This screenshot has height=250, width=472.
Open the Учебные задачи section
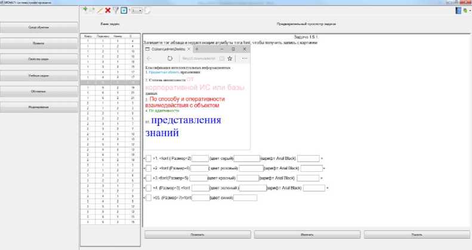pyautogui.click(x=39, y=76)
